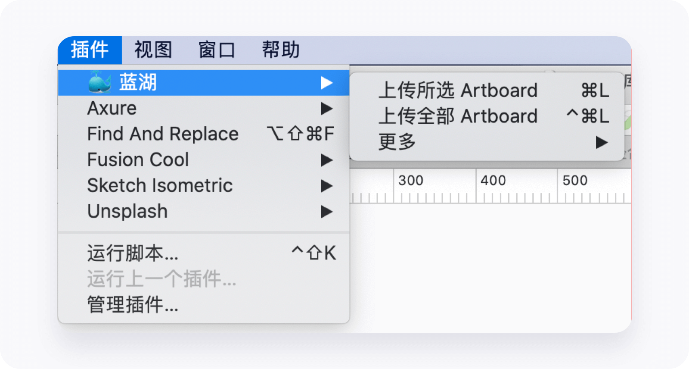
Task: Expand the 更多 submenu arrow
Action: click(602, 142)
